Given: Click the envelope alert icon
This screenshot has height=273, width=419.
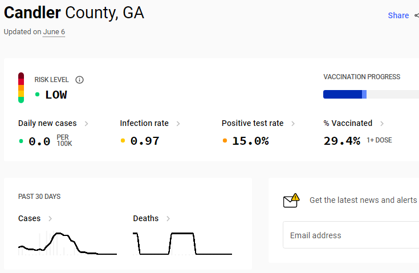Looking at the screenshot, I should [x=291, y=201].
